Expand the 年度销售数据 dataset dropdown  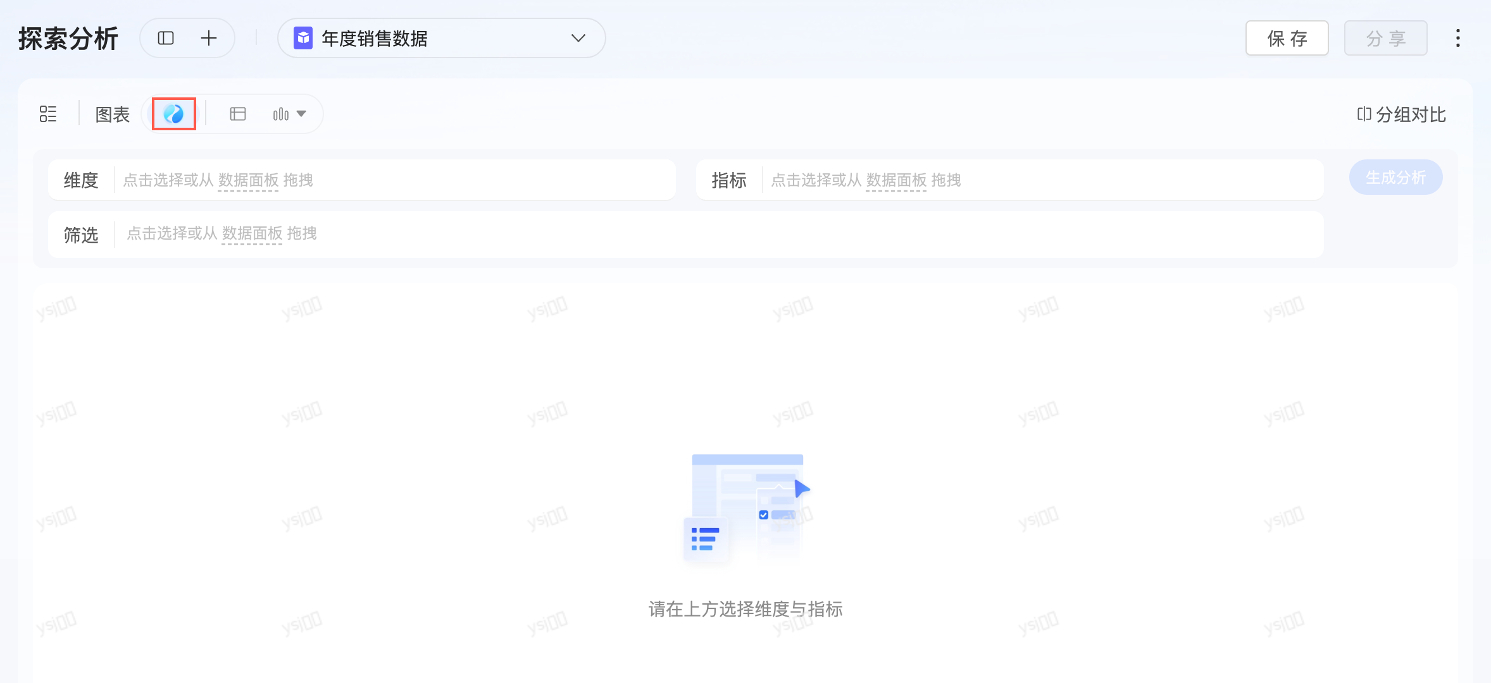pos(578,39)
